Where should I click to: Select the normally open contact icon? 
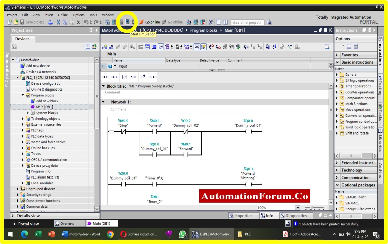click(106, 77)
